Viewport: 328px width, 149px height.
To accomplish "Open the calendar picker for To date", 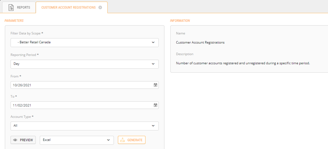I will [155, 105].
